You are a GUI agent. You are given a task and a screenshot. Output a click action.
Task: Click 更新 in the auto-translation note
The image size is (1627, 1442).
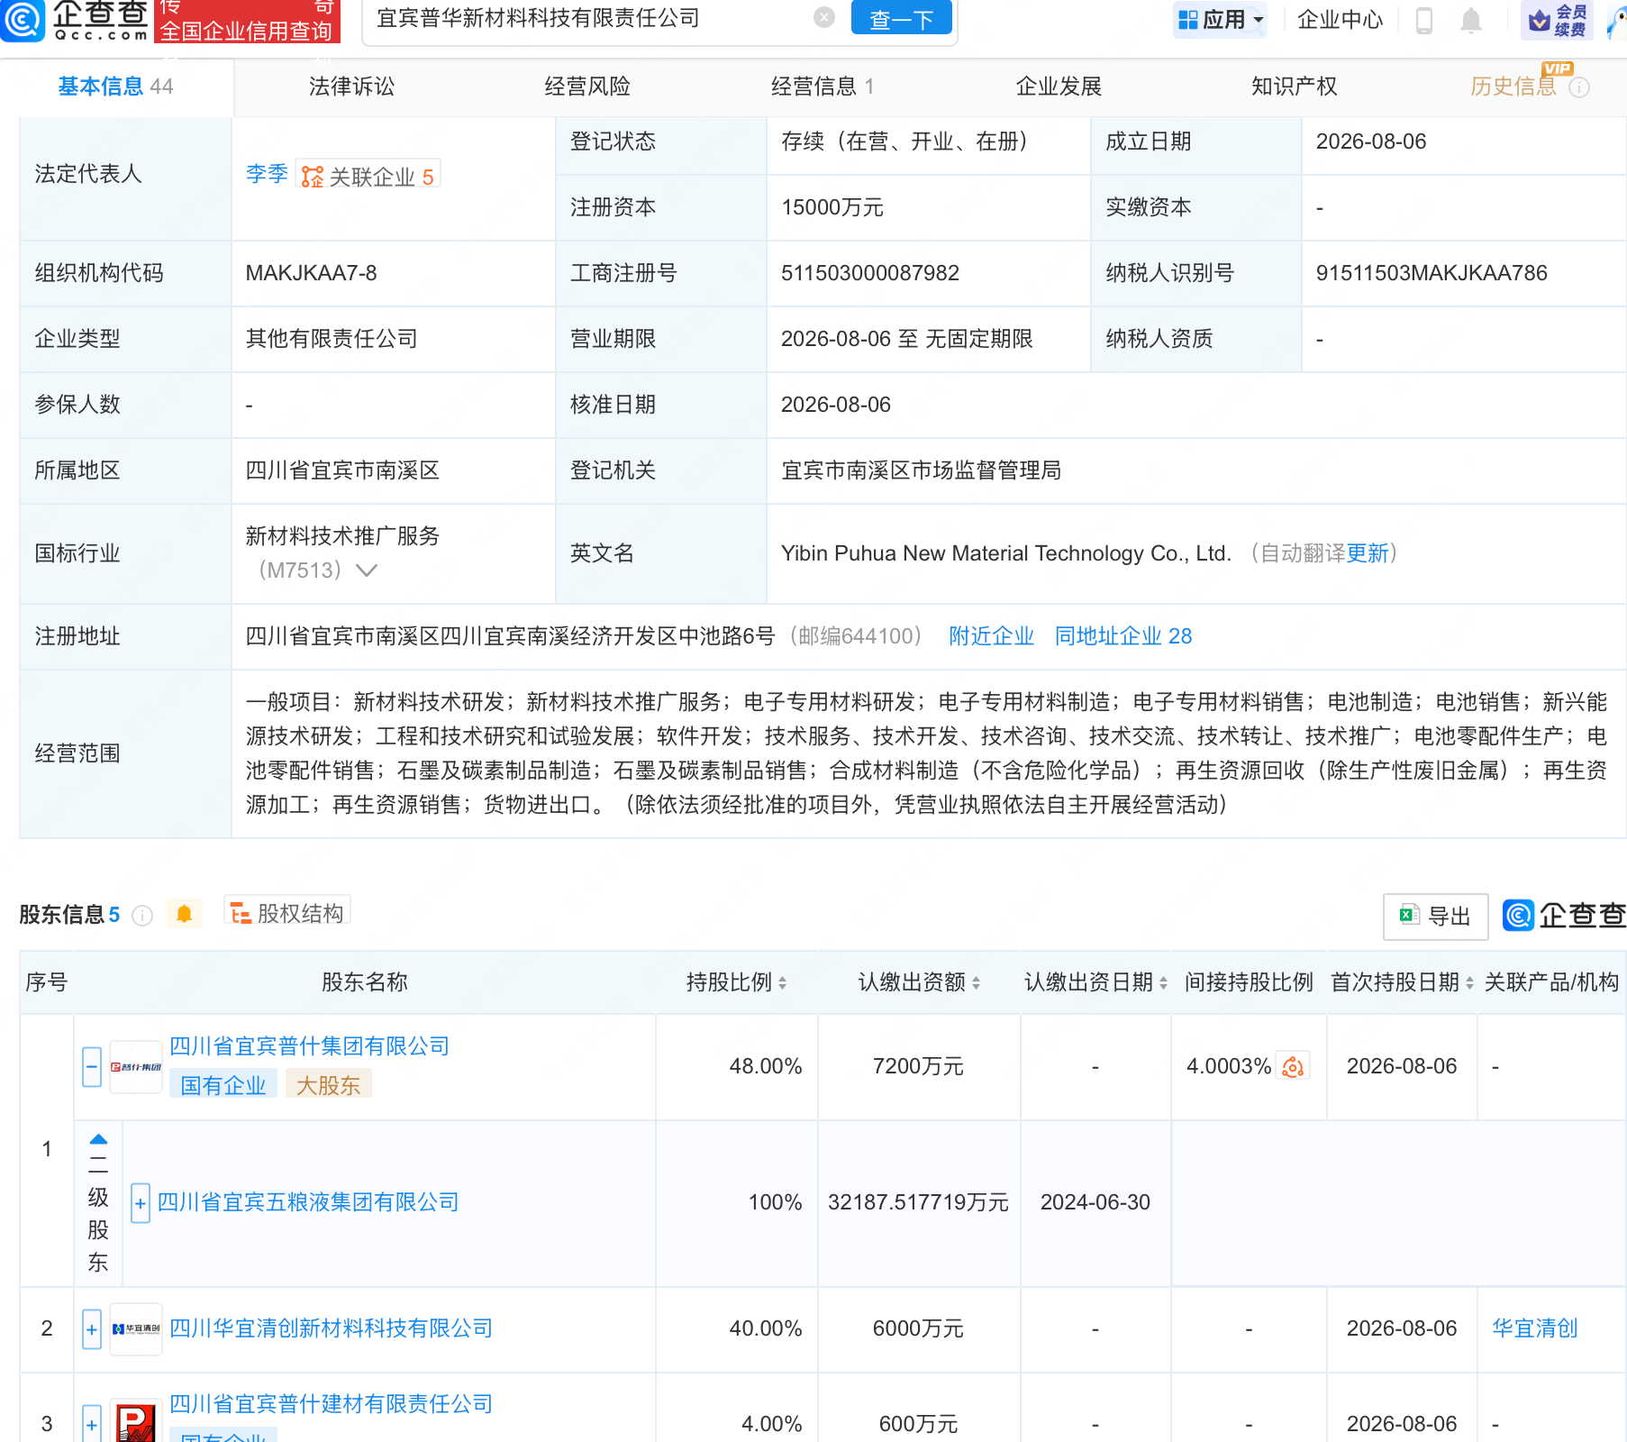click(x=1368, y=553)
